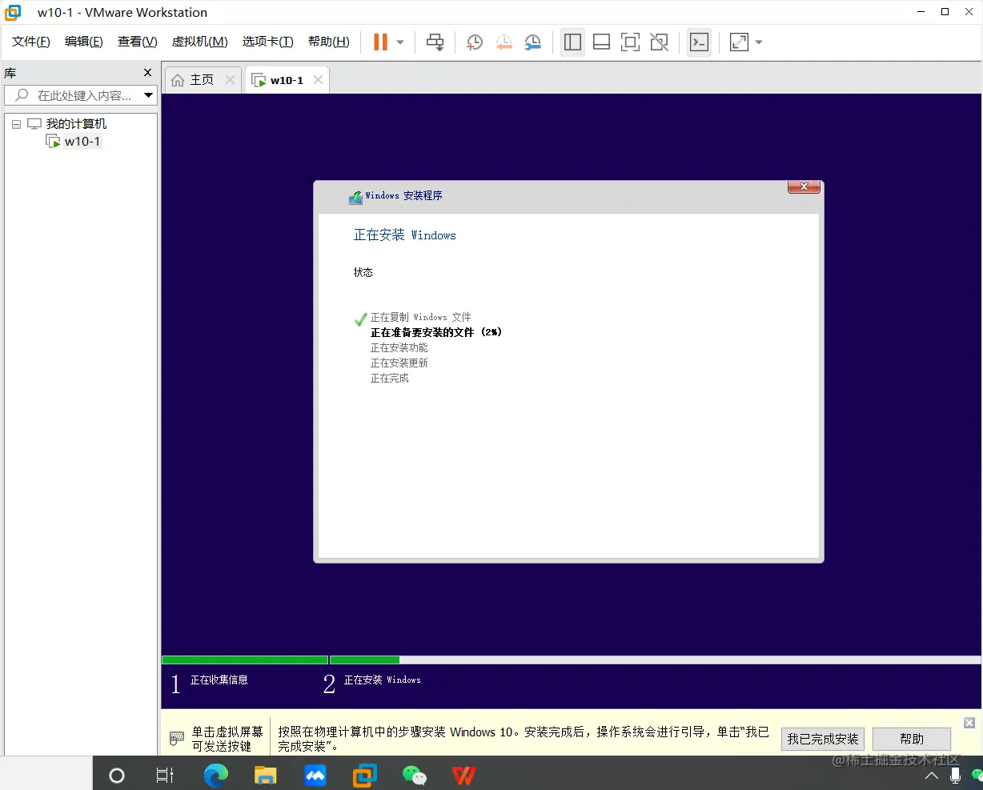Open the 选项卡(T) menu
Screen dimensions: 983x790
coord(267,42)
